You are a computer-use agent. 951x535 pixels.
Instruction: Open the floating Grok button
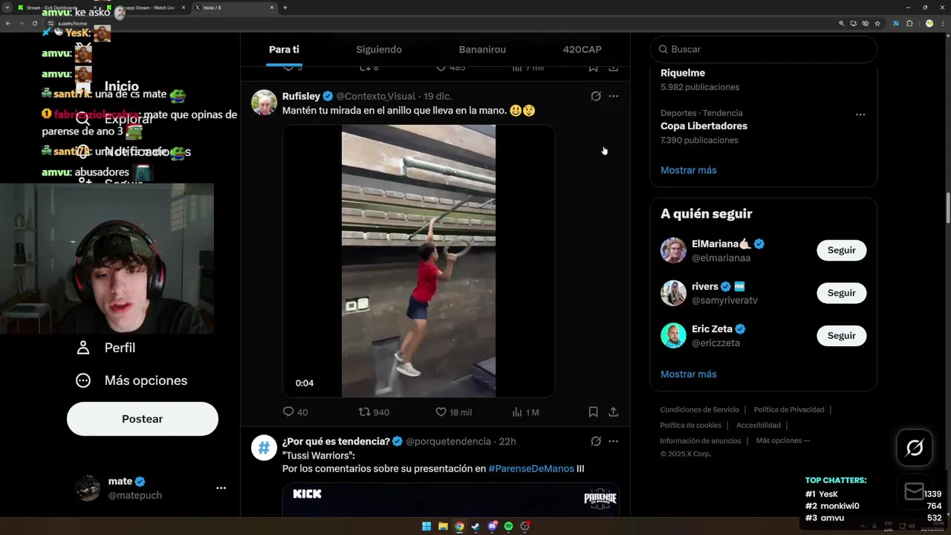pyautogui.click(x=915, y=447)
